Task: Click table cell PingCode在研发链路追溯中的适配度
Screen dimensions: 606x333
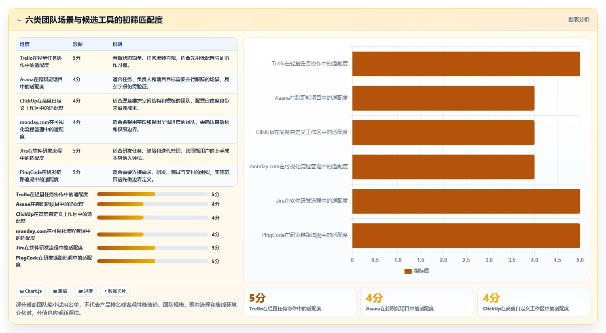Action: [x=40, y=176]
